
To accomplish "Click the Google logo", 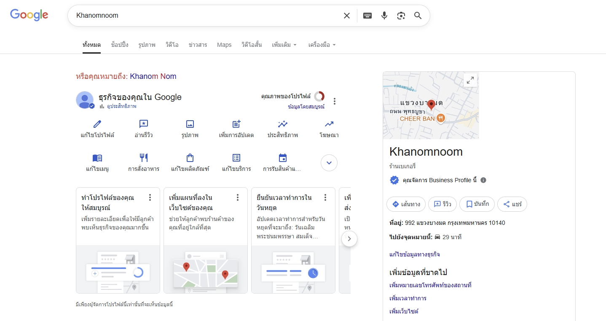I will point(29,15).
